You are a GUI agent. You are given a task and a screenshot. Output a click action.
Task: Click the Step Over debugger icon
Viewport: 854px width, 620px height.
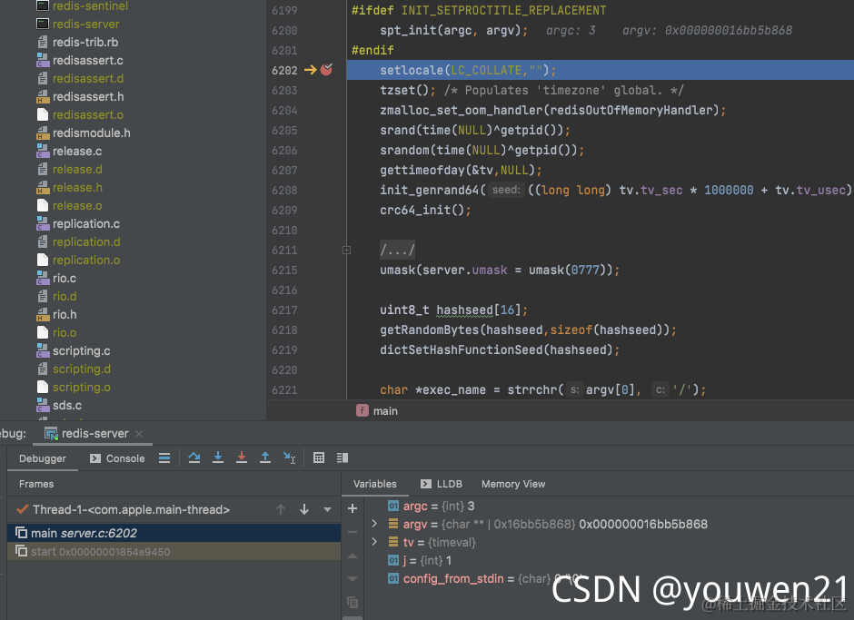(194, 458)
